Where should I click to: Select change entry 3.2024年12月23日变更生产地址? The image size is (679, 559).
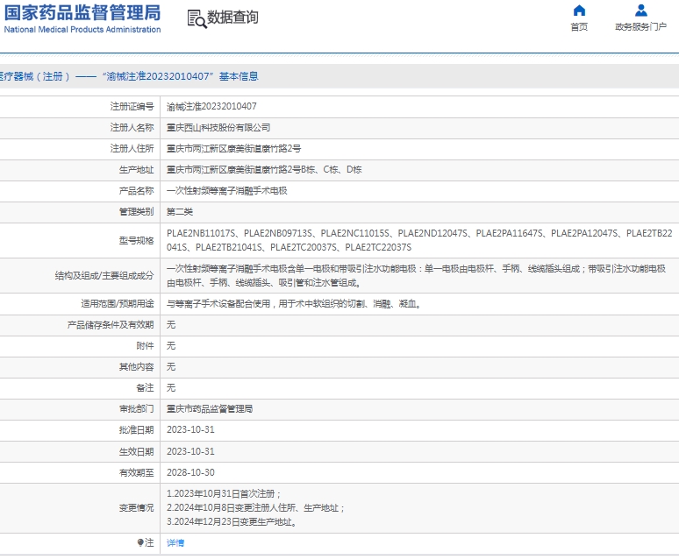(232, 522)
